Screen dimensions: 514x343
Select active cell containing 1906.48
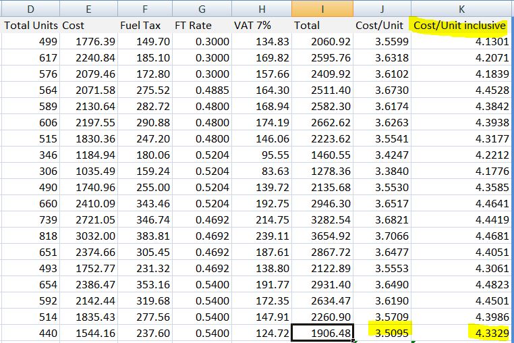point(322,332)
